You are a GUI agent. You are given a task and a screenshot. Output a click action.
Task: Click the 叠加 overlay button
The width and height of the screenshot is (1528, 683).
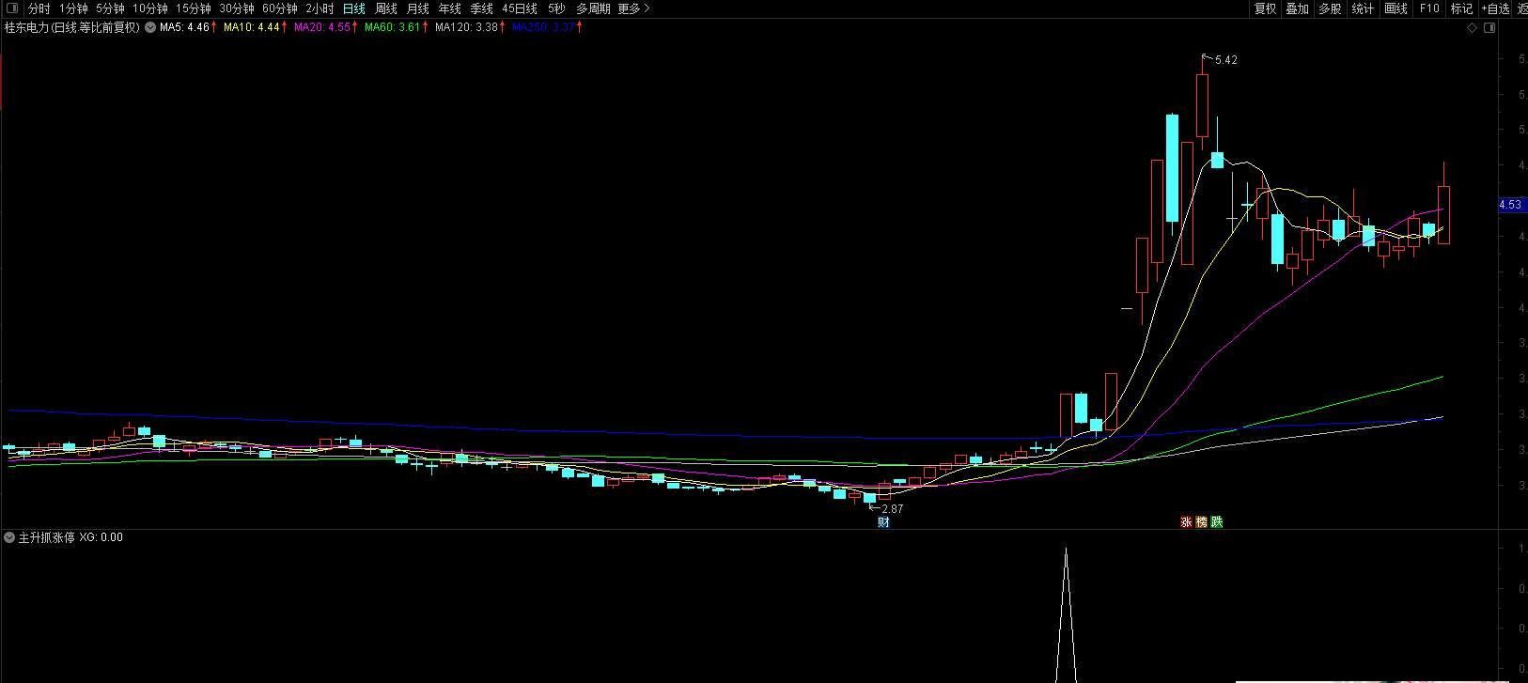coord(1298,8)
